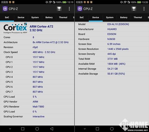Tap hide-navigation chevron in left screen
This screenshot has width=149, height=132.
10,129
